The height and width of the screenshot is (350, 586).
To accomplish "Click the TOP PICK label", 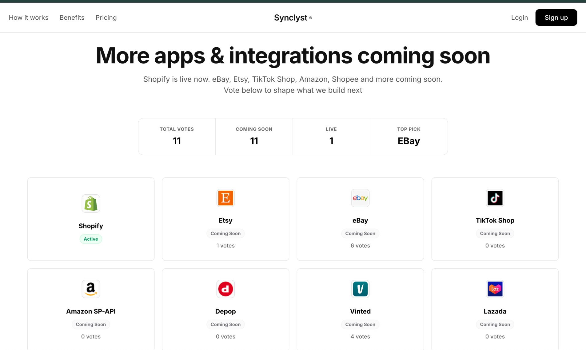I will point(409,129).
